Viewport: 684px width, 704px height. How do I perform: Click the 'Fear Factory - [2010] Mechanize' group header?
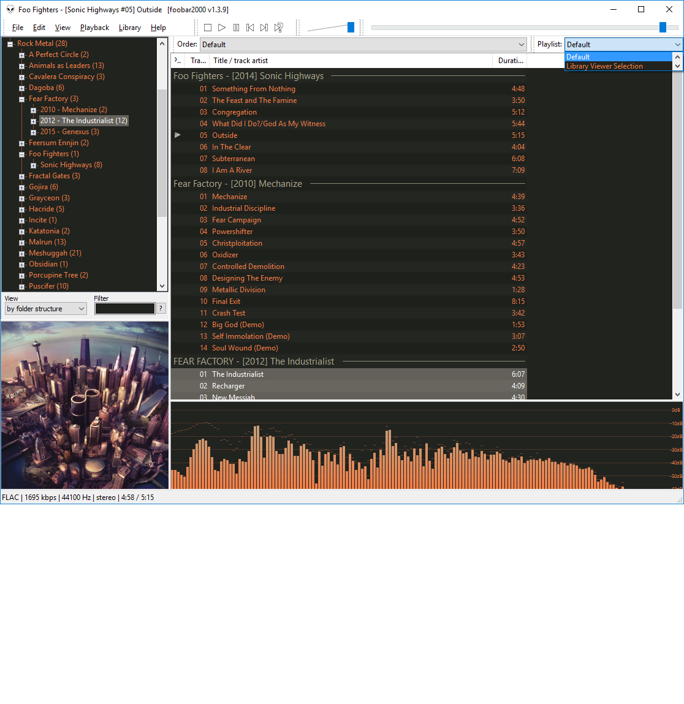(349, 184)
